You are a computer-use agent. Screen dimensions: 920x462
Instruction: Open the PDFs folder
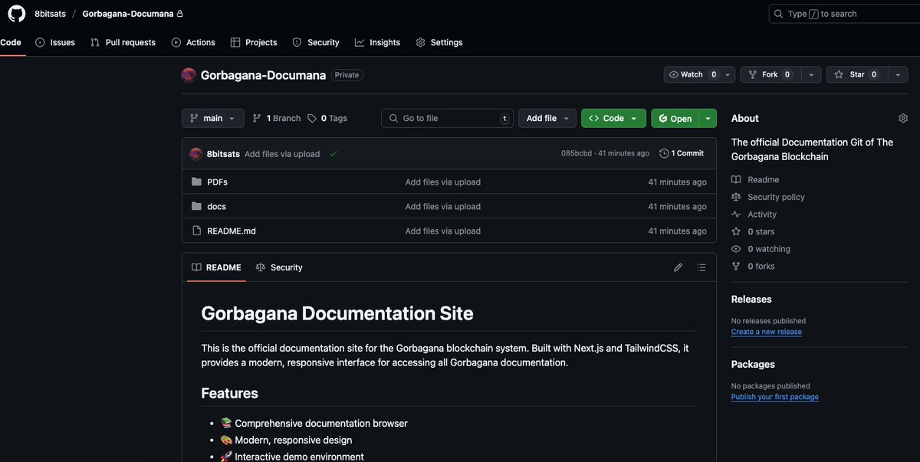point(218,182)
